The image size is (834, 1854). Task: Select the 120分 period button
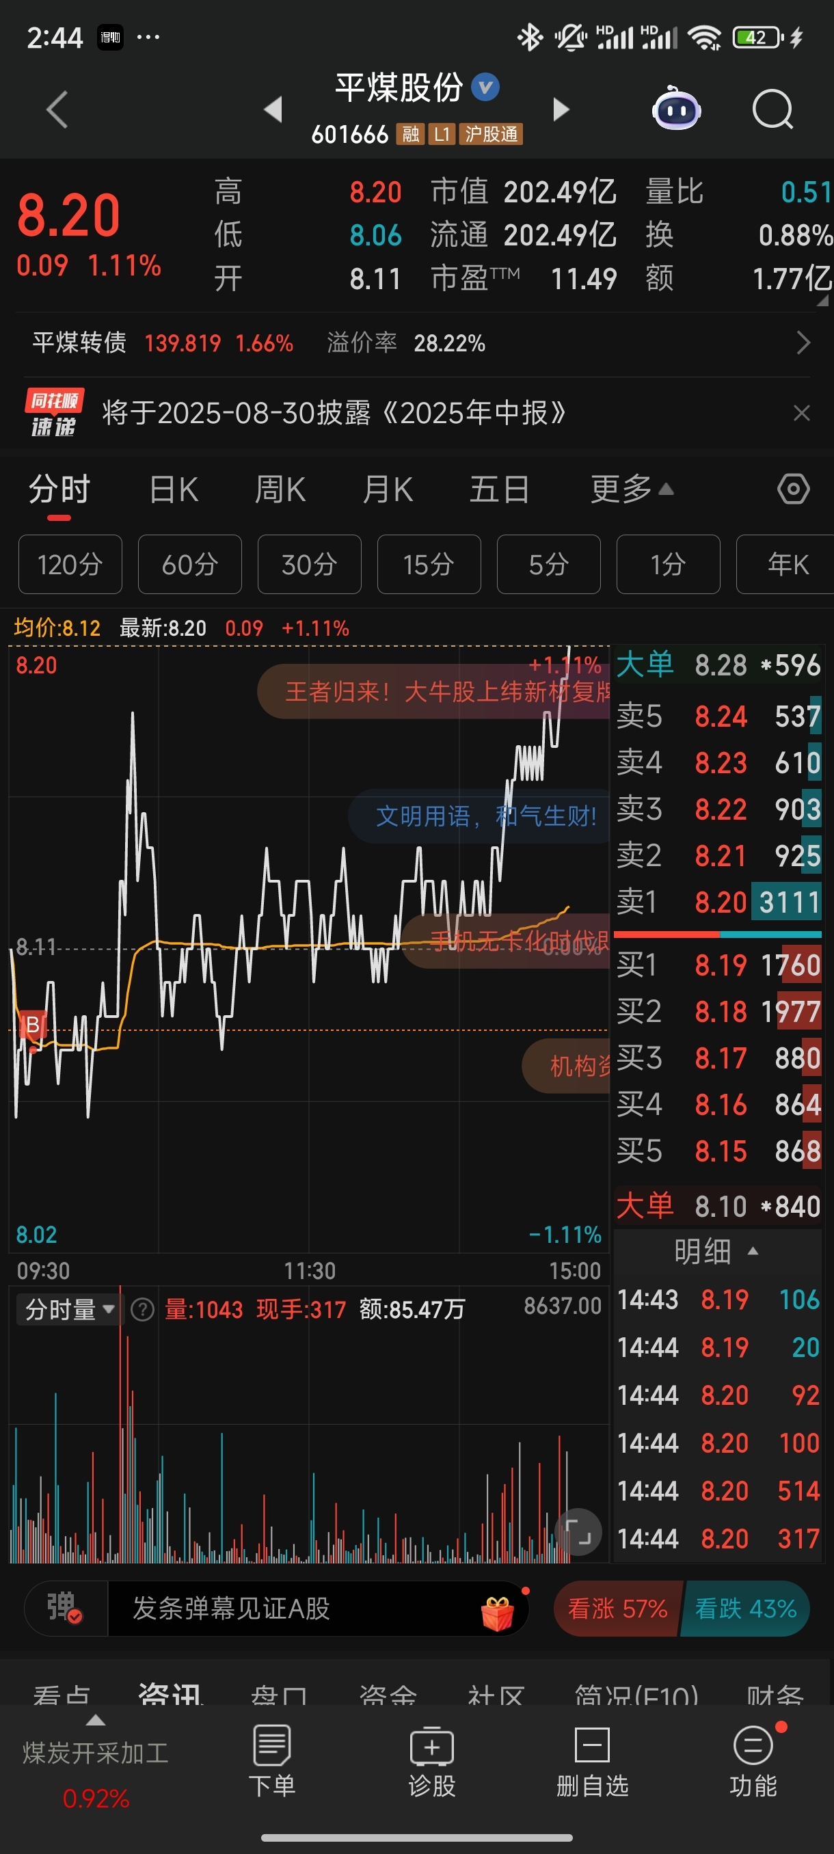click(x=70, y=564)
